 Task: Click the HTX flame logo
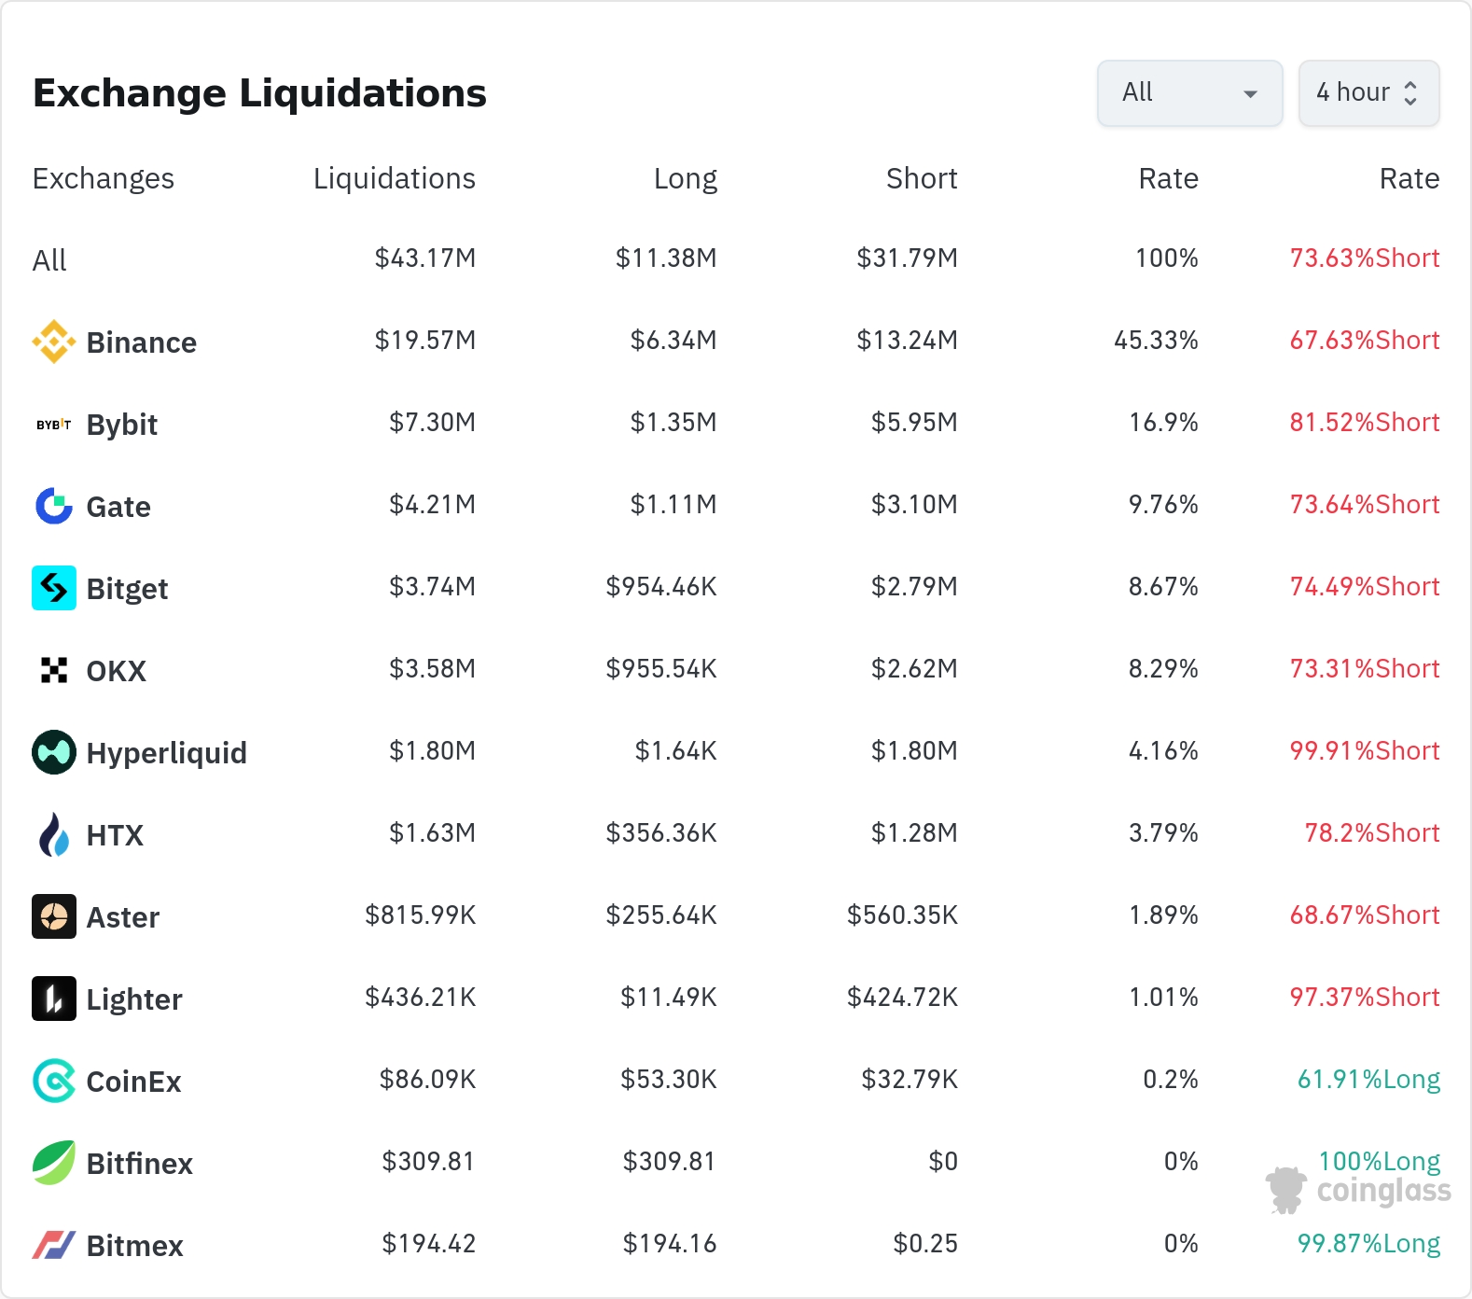(54, 834)
